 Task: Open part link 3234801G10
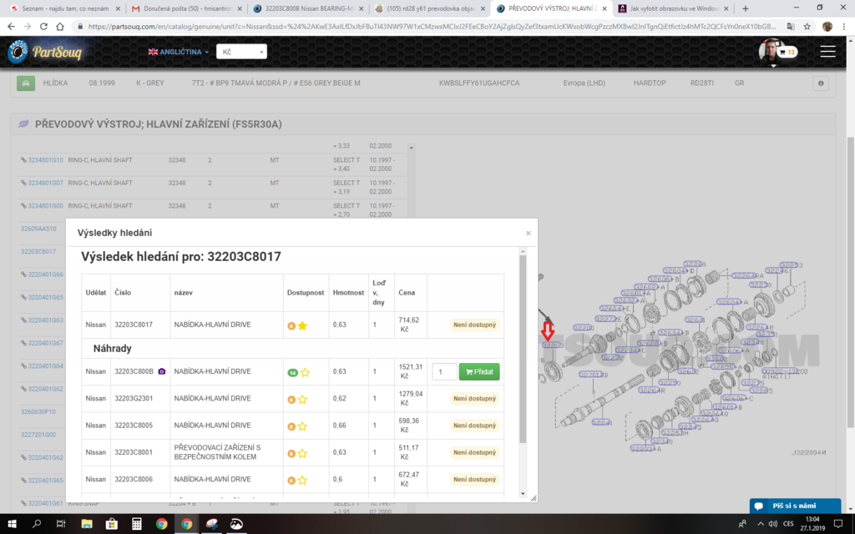(45, 160)
